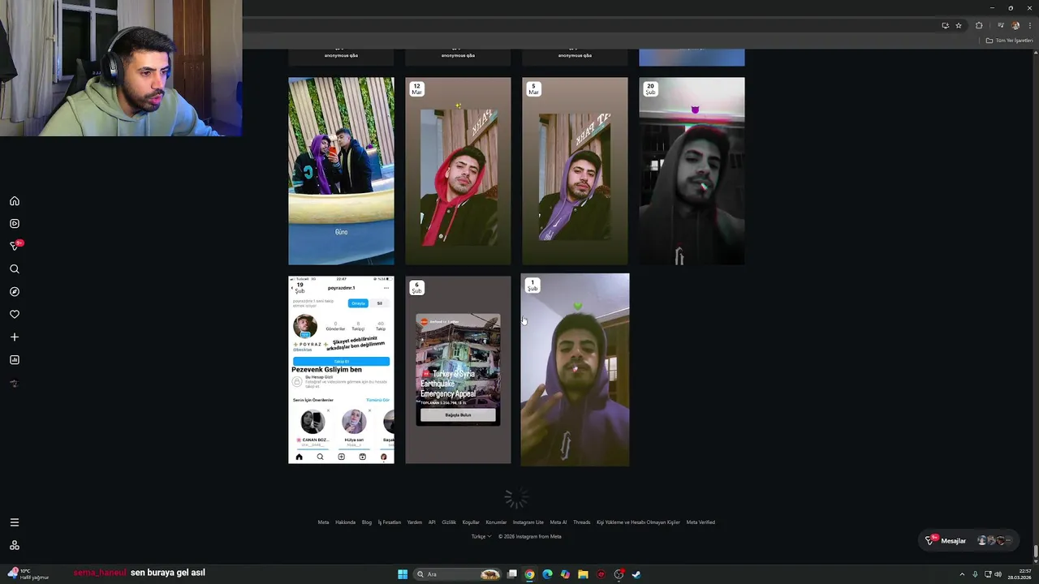Open the 6 Şub earthquake appeal story
Image resolution: width=1039 pixels, height=584 pixels.
[x=459, y=370]
